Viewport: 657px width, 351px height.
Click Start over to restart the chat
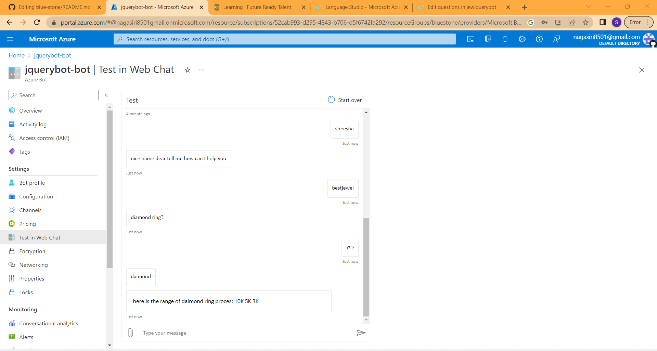(x=345, y=100)
